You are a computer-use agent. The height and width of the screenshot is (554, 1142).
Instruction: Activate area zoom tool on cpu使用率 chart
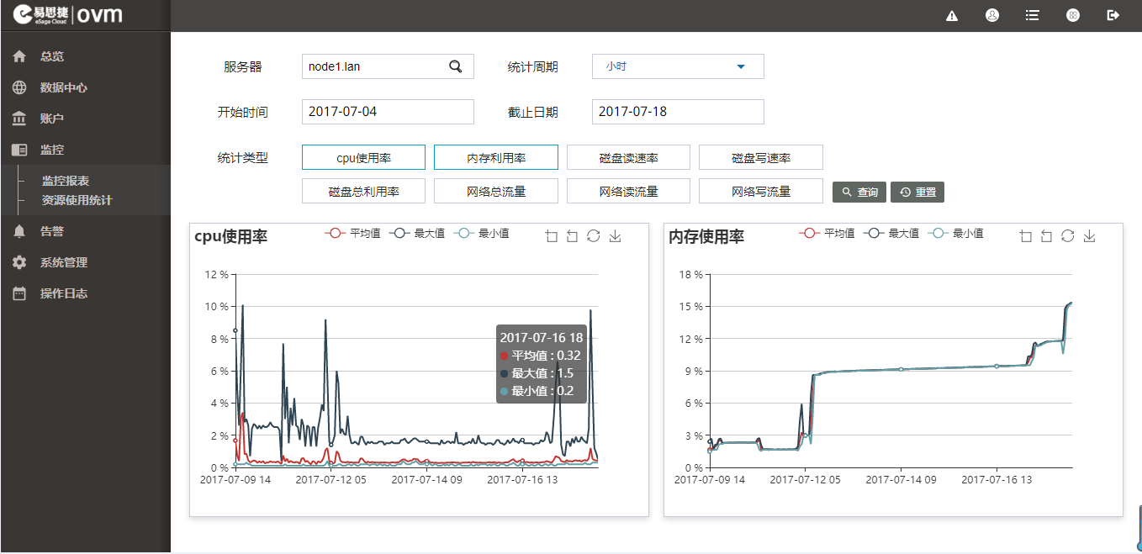pos(552,236)
